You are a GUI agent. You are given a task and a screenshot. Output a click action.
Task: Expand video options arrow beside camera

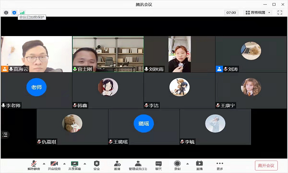(64, 163)
